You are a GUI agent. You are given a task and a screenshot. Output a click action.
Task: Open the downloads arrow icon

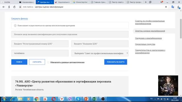179,7
